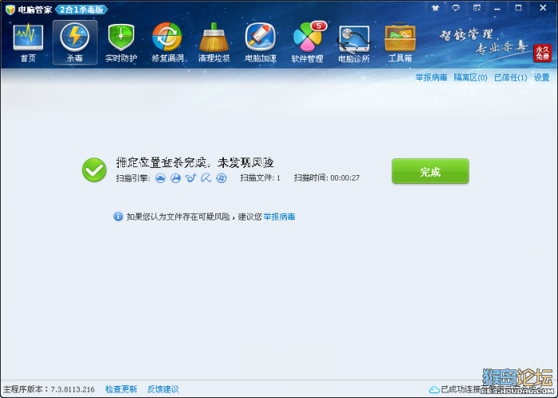
Task: Click the blue info icon beside hint text
Action: coord(118,217)
